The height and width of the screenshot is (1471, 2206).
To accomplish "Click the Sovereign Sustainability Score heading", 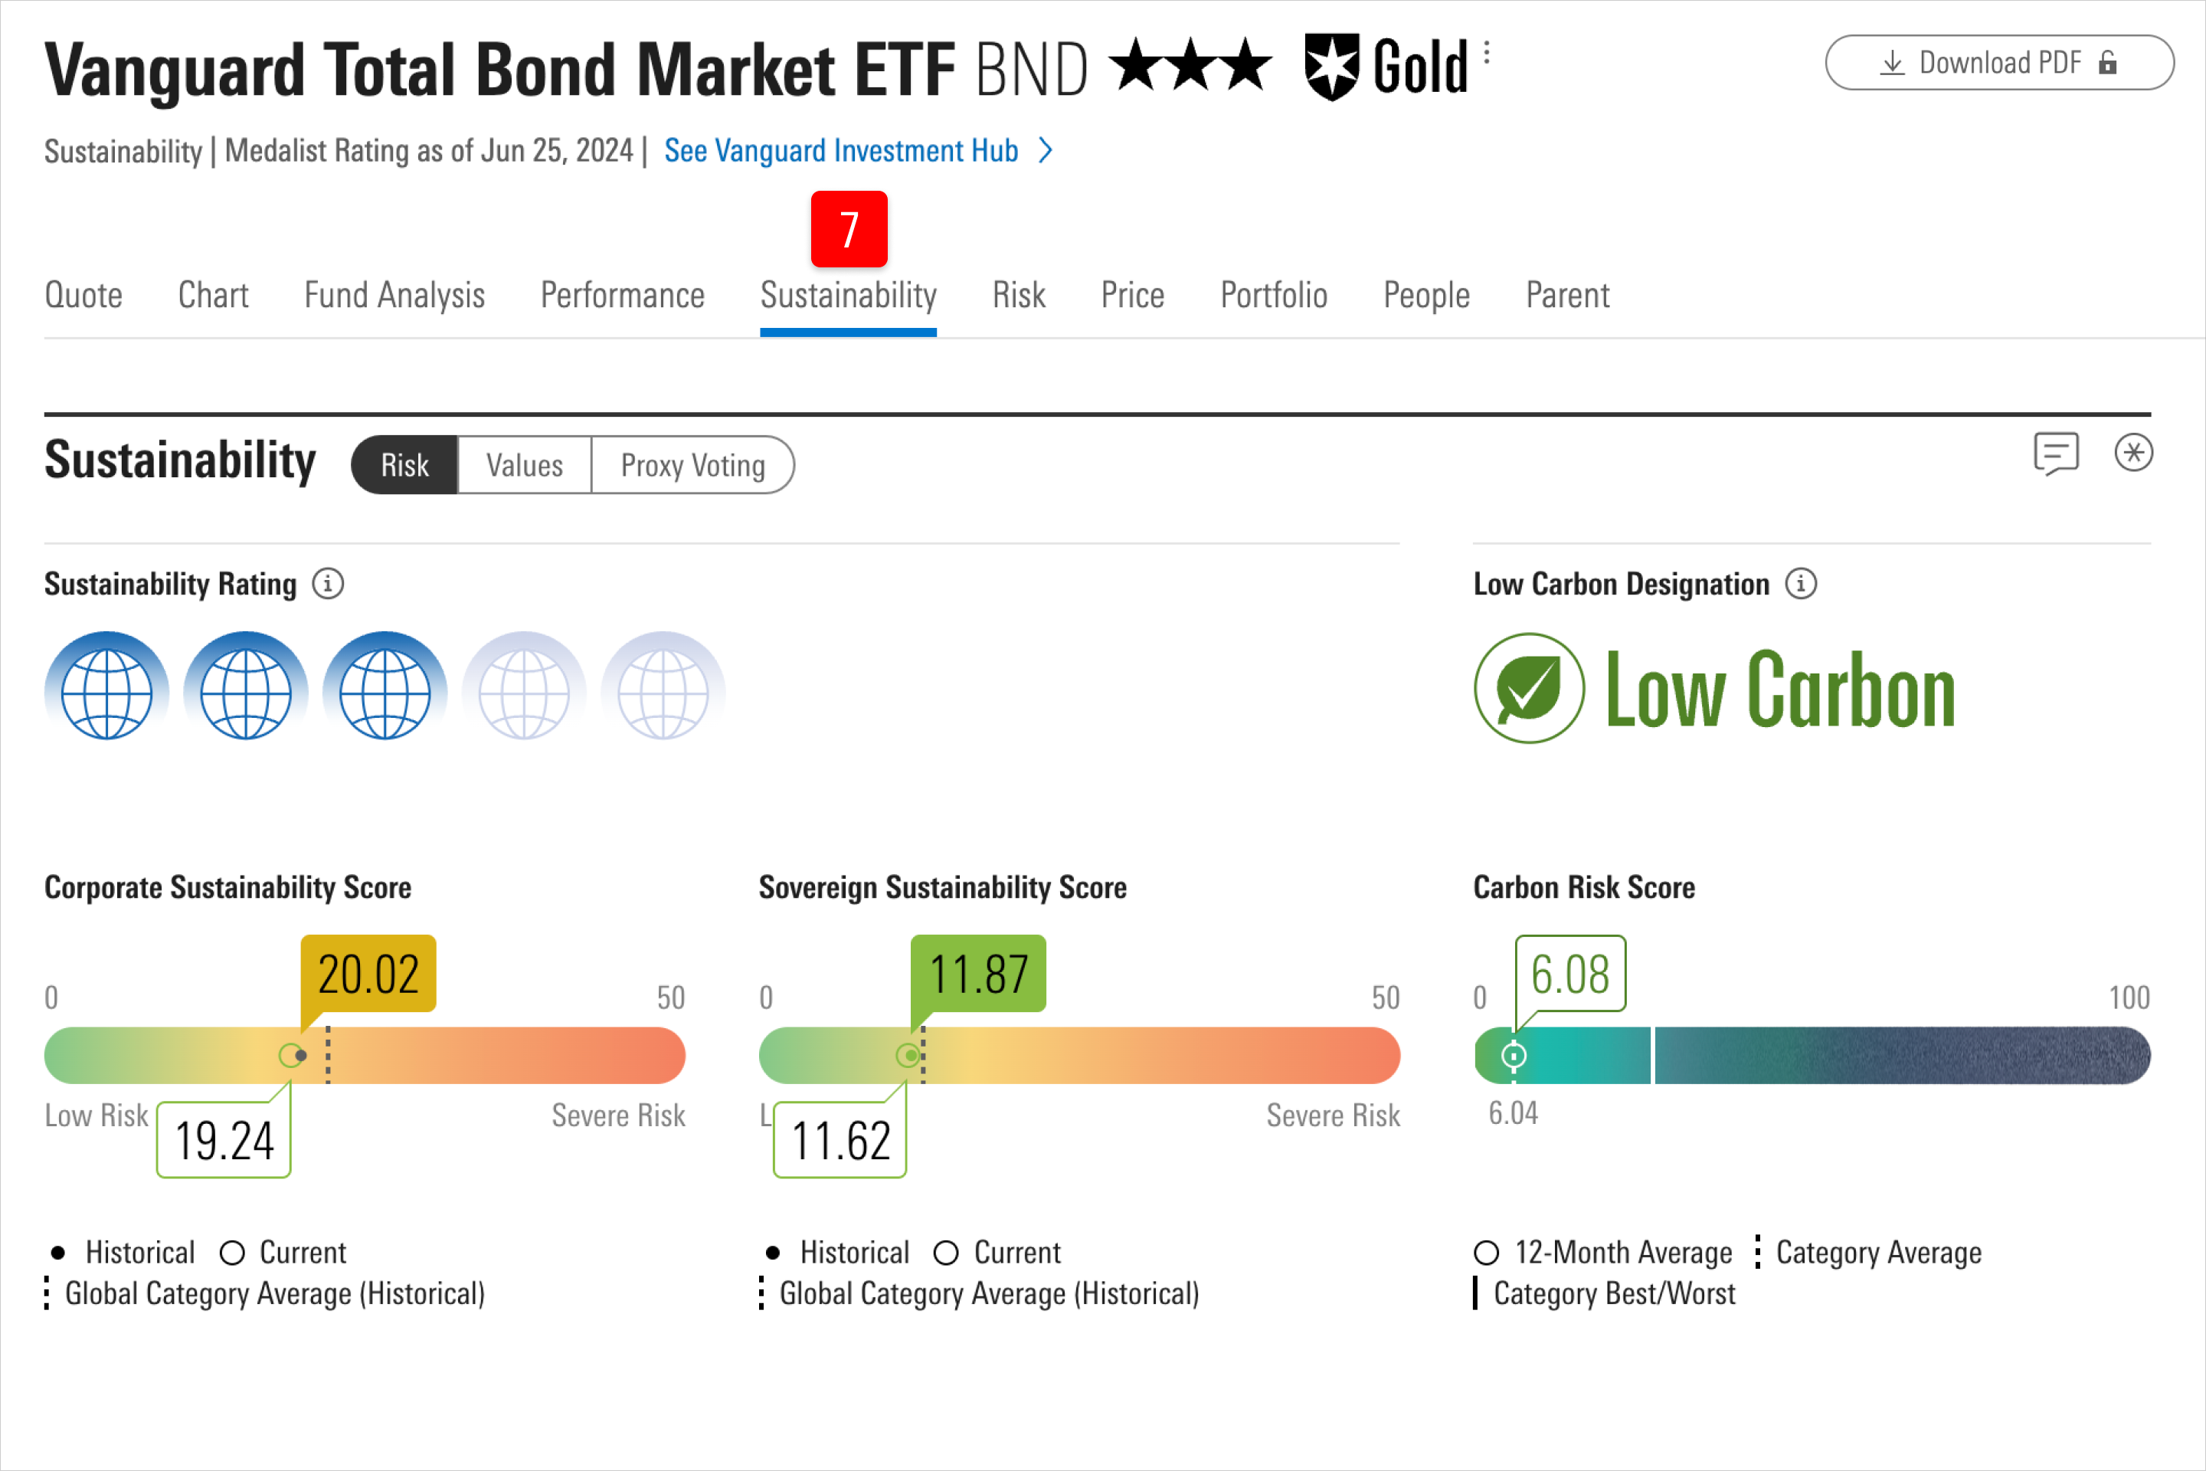I will (x=943, y=887).
